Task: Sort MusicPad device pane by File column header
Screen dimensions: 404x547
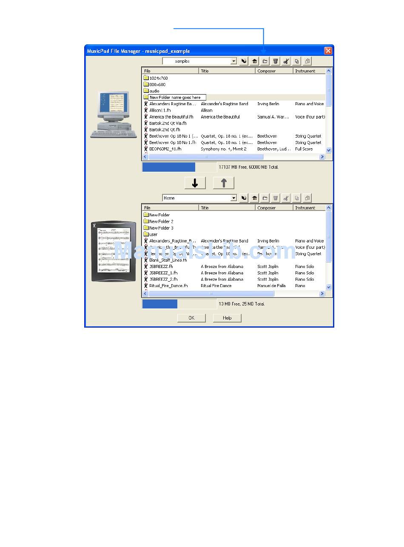Action: 171,208
